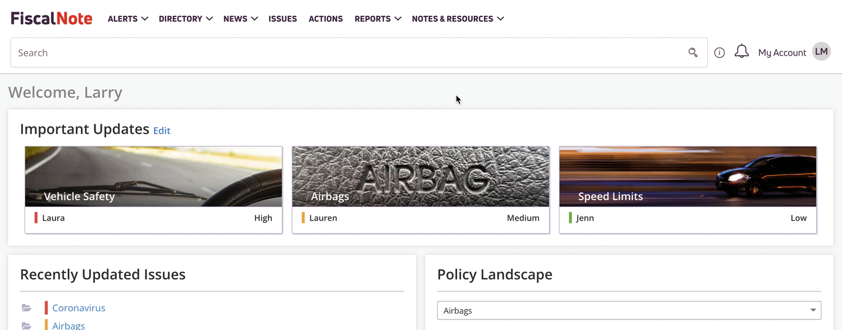
Task: Open the Airbags update card
Action: pyautogui.click(x=421, y=190)
